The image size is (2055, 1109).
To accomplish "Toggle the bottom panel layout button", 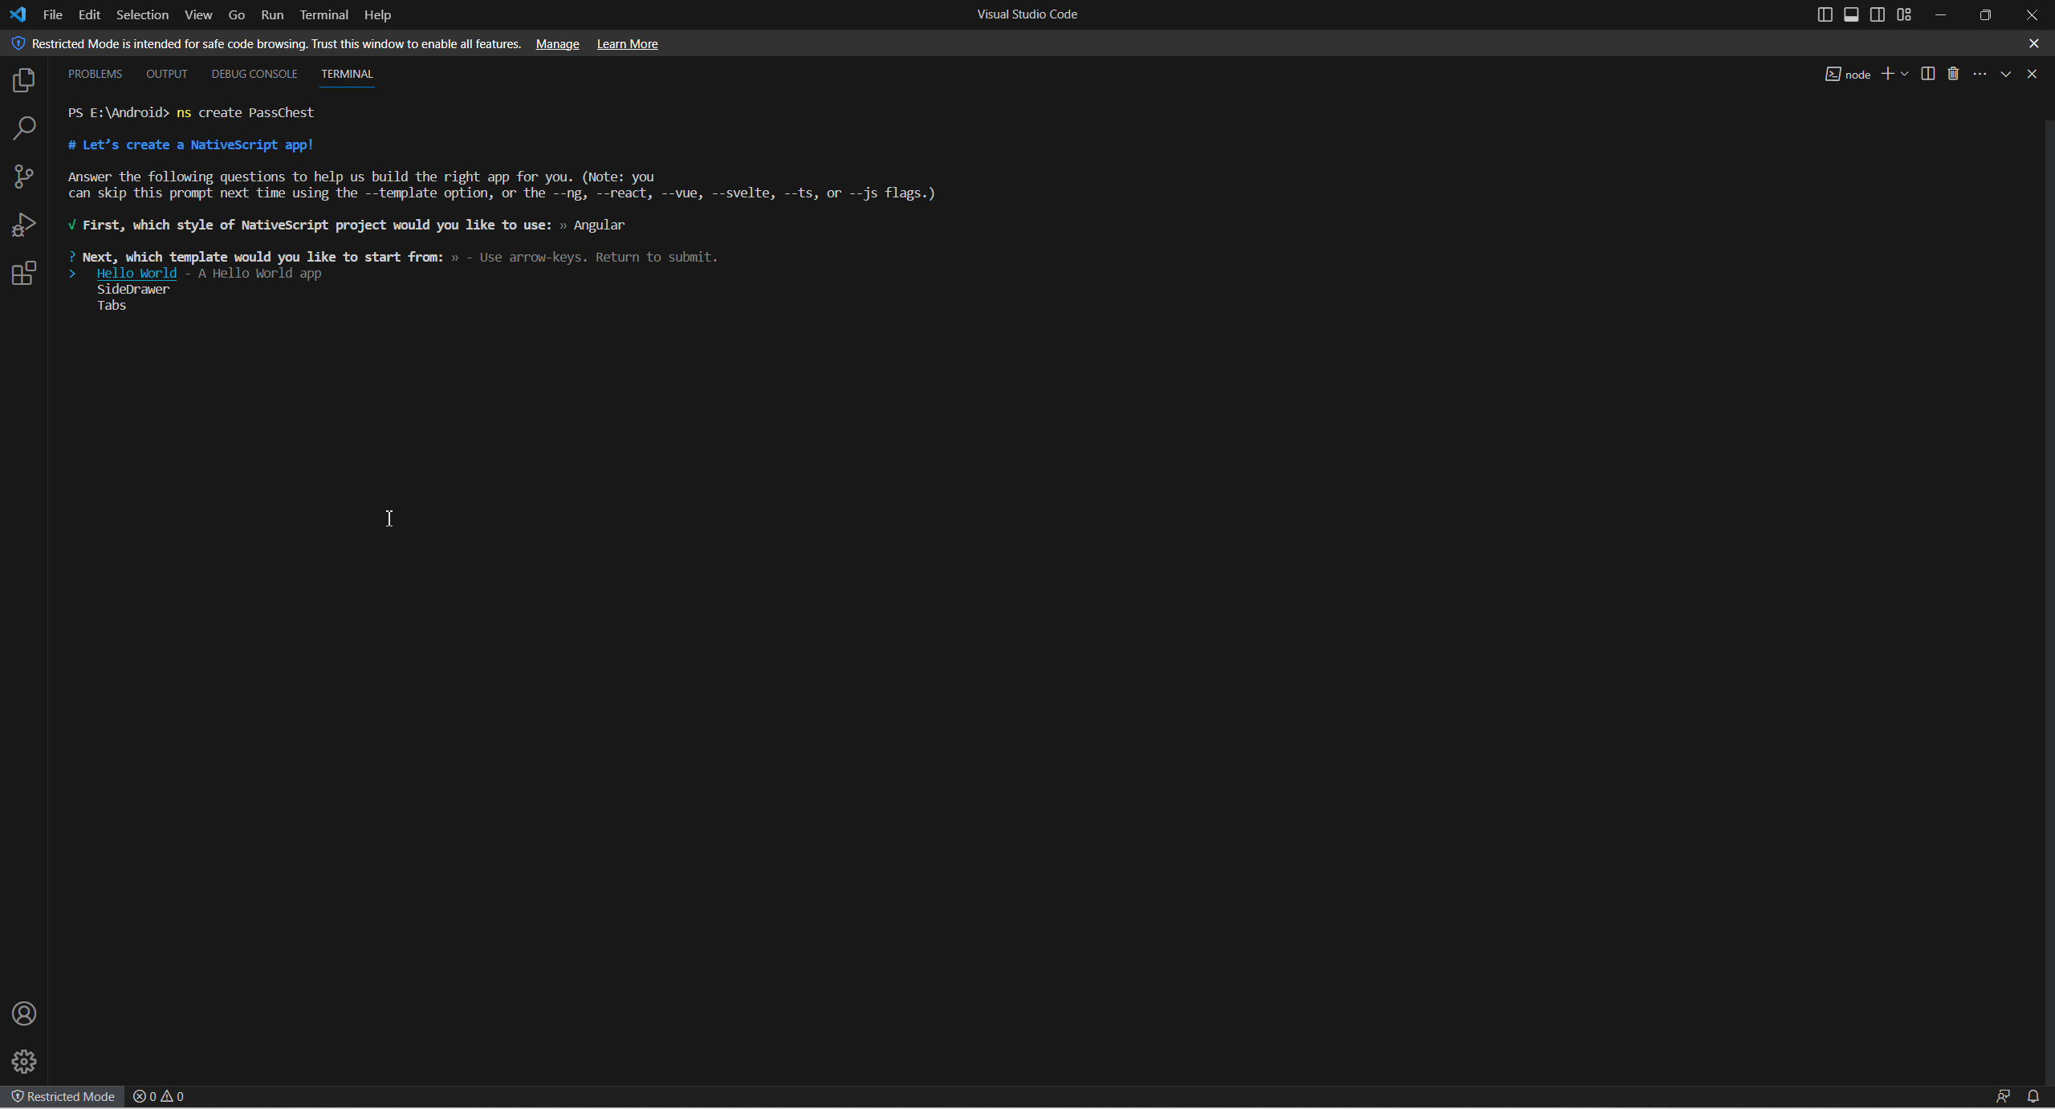I will pos(1851,14).
